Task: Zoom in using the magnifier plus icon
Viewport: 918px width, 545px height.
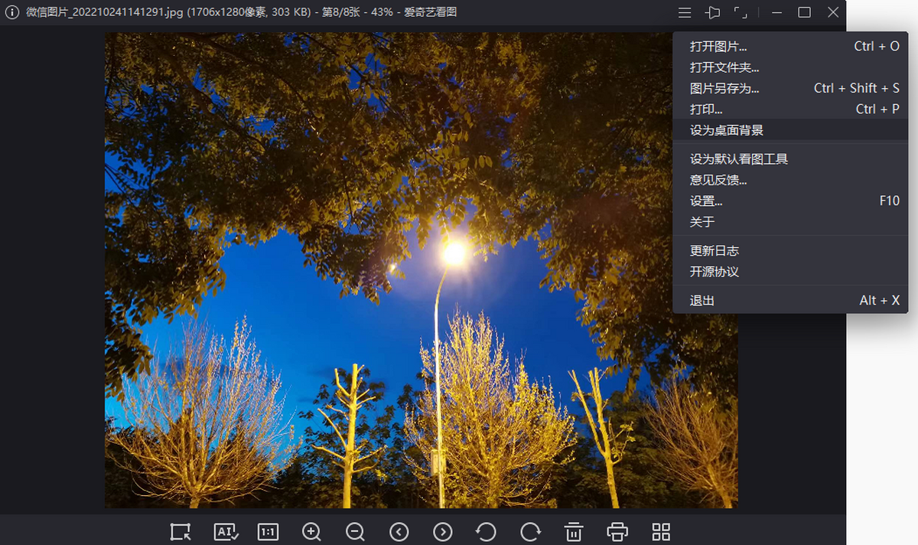Action: 311,532
